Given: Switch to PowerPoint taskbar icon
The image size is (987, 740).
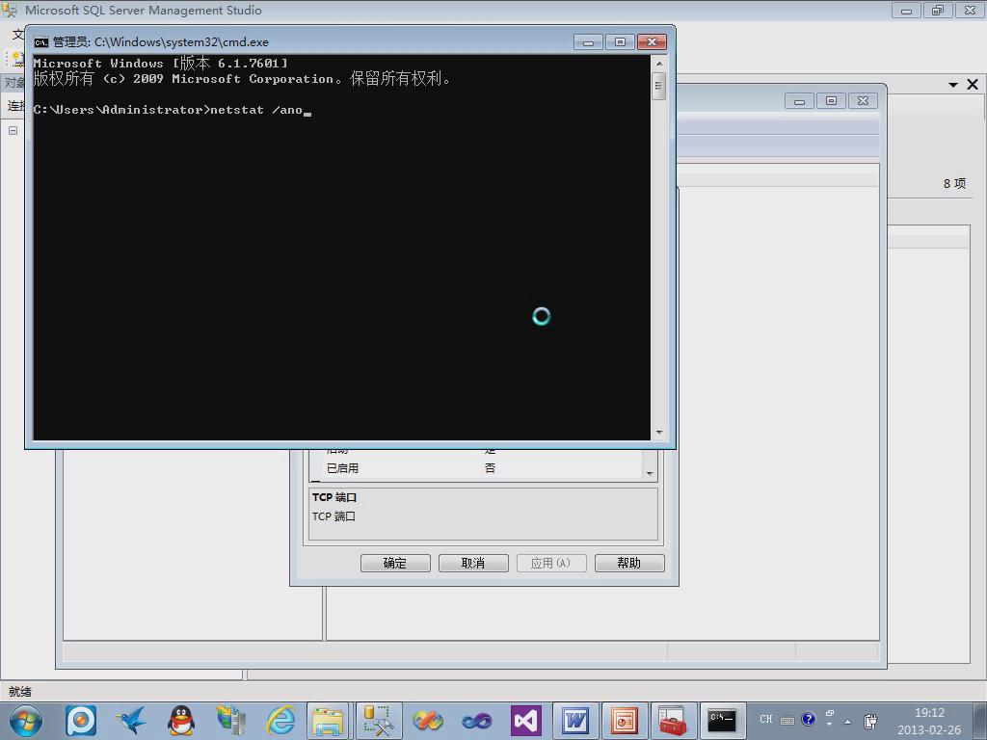Looking at the screenshot, I should pos(625,721).
